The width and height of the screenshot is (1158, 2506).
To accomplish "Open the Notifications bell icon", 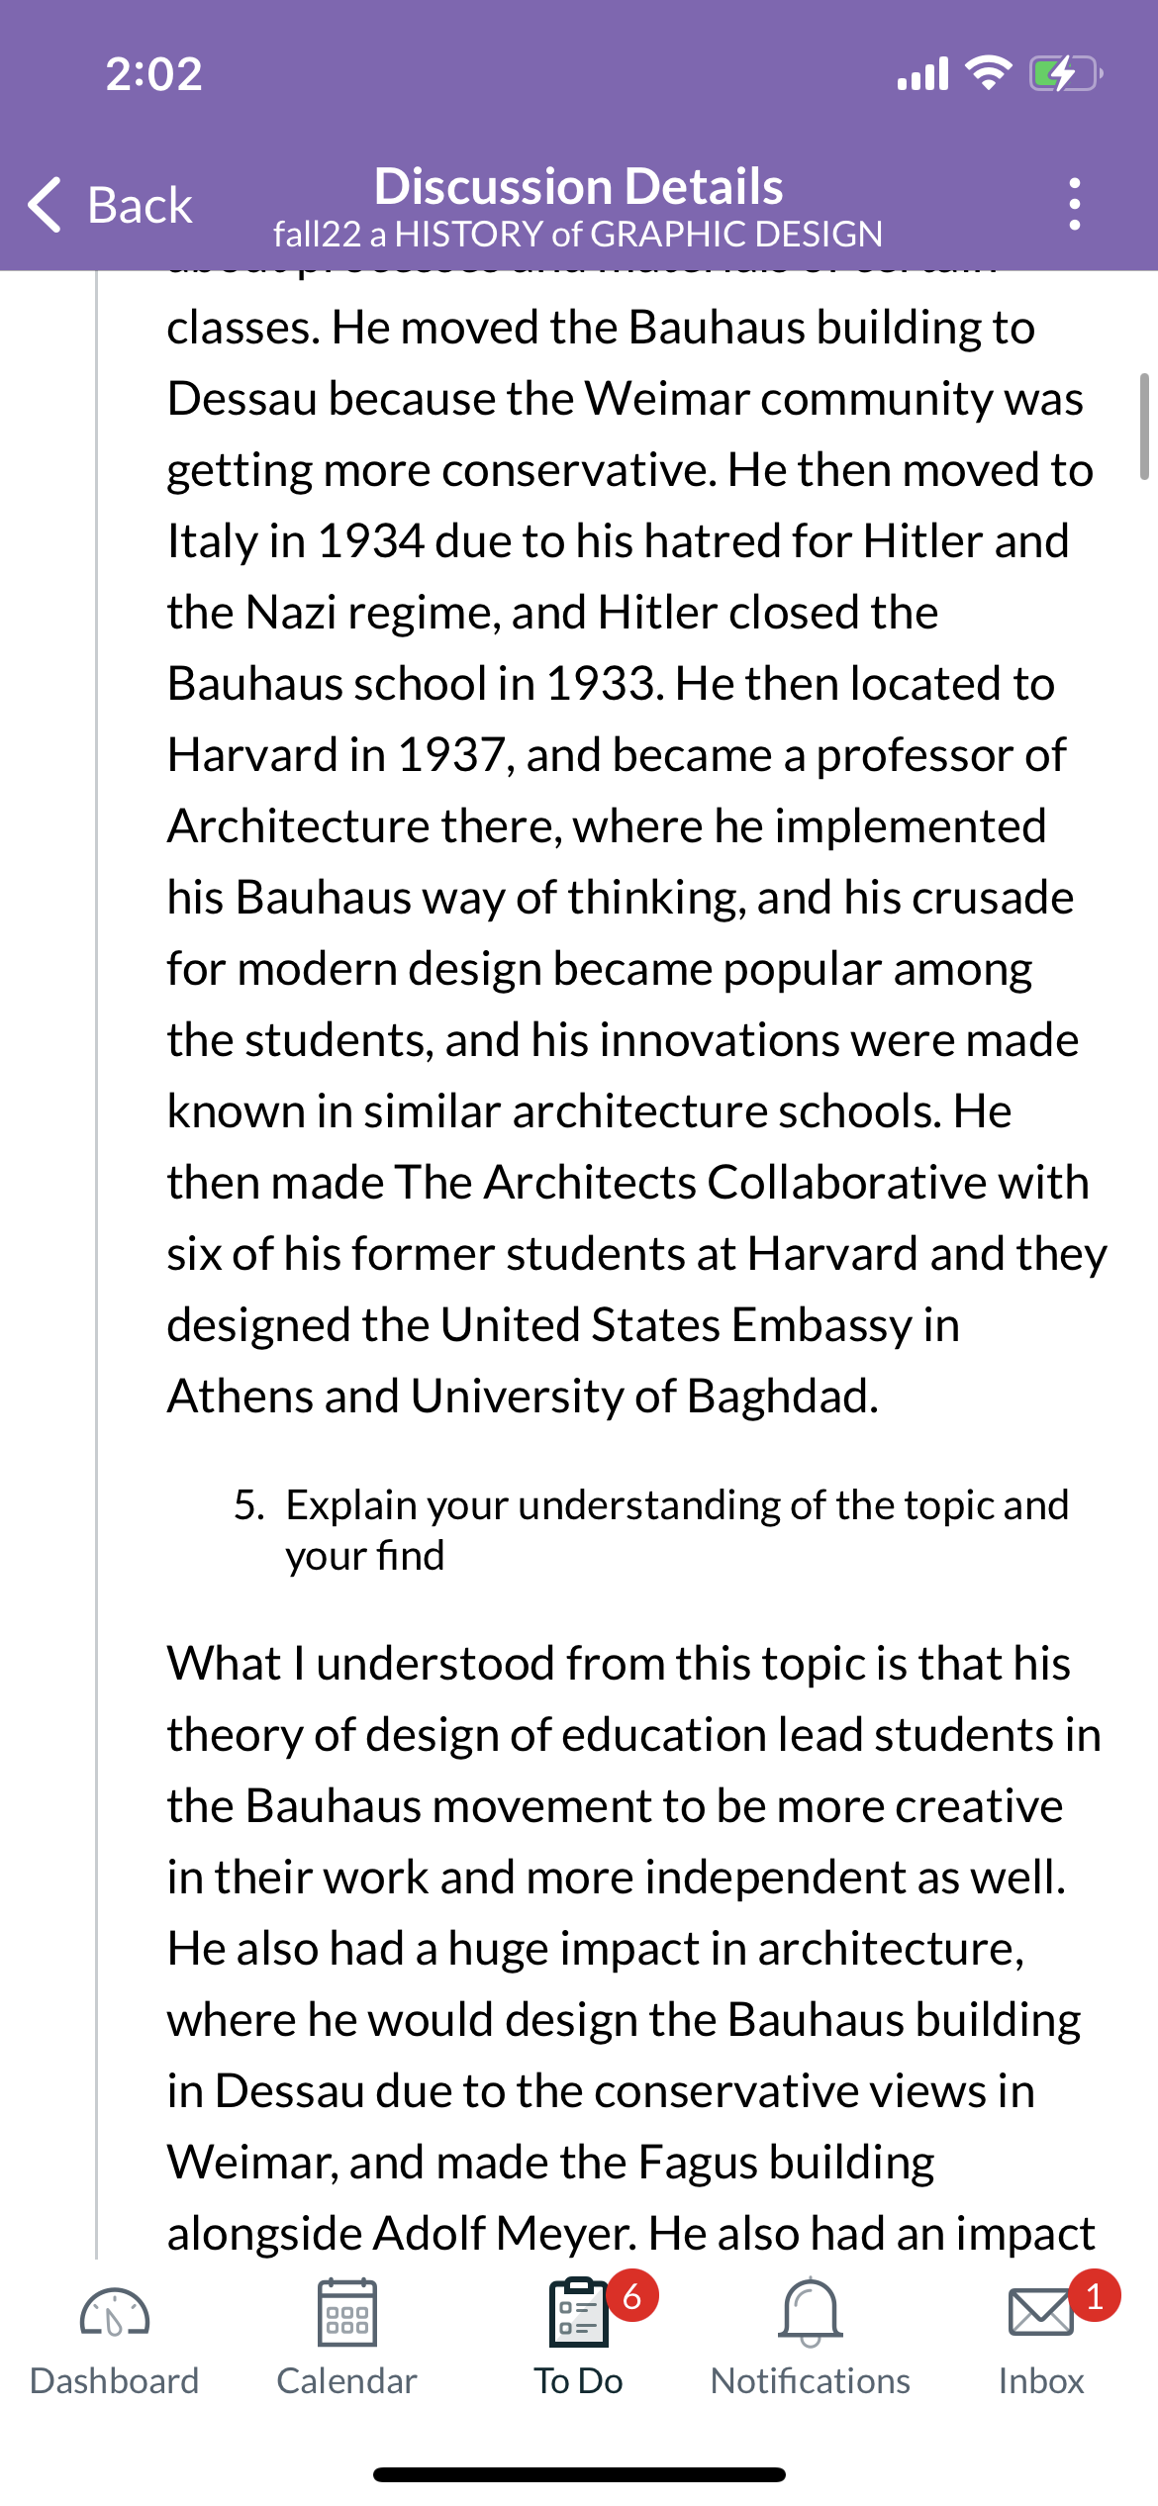I will tap(811, 2312).
